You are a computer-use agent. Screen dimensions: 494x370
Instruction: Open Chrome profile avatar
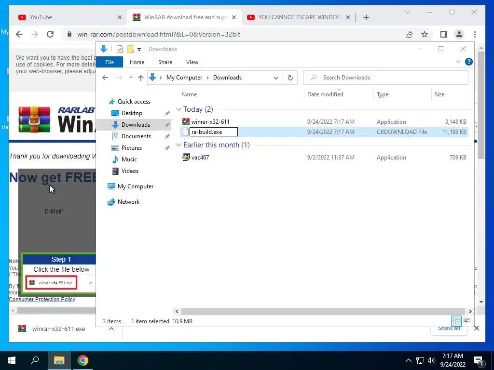pyautogui.click(x=459, y=34)
